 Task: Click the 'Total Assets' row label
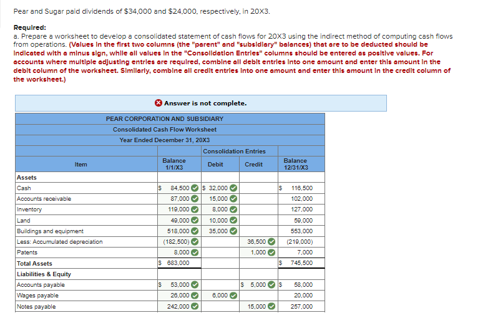(34, 263)
